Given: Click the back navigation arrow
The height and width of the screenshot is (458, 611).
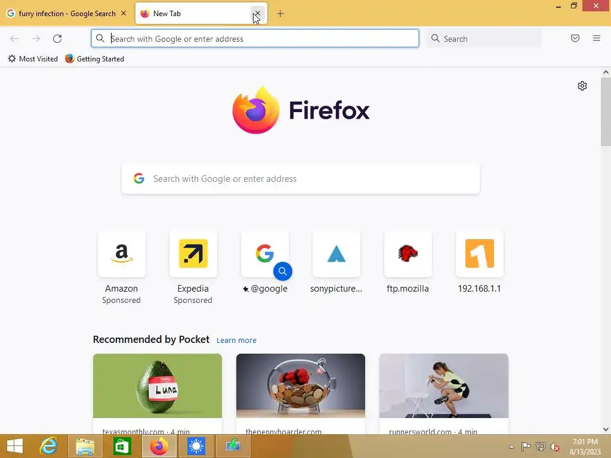Looking at the screenshot, I should click(x=14, y=39).
